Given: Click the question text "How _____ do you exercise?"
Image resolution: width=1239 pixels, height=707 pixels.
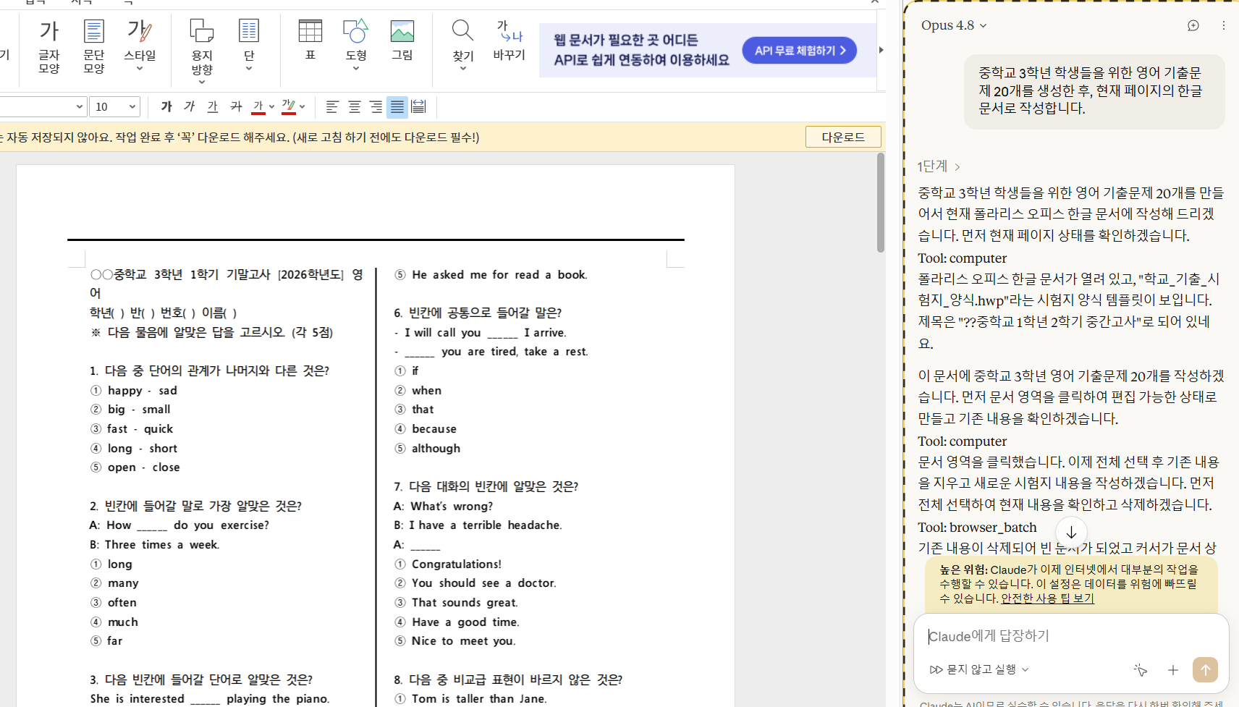Looking at the screenshot, I should [188, 525].
